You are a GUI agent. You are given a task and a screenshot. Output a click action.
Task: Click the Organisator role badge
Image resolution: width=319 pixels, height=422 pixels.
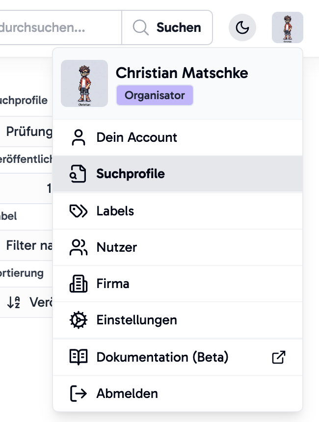(x=155, y=95)
